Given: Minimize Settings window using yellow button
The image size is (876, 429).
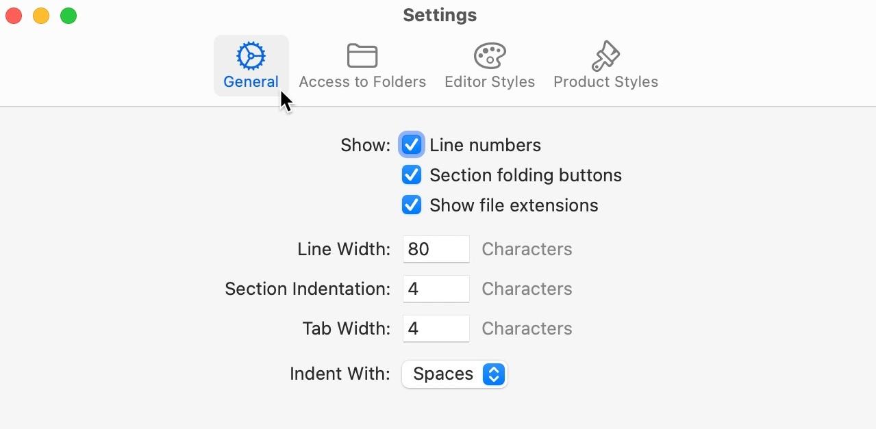Looking at the screenshot, I should 41,16.
